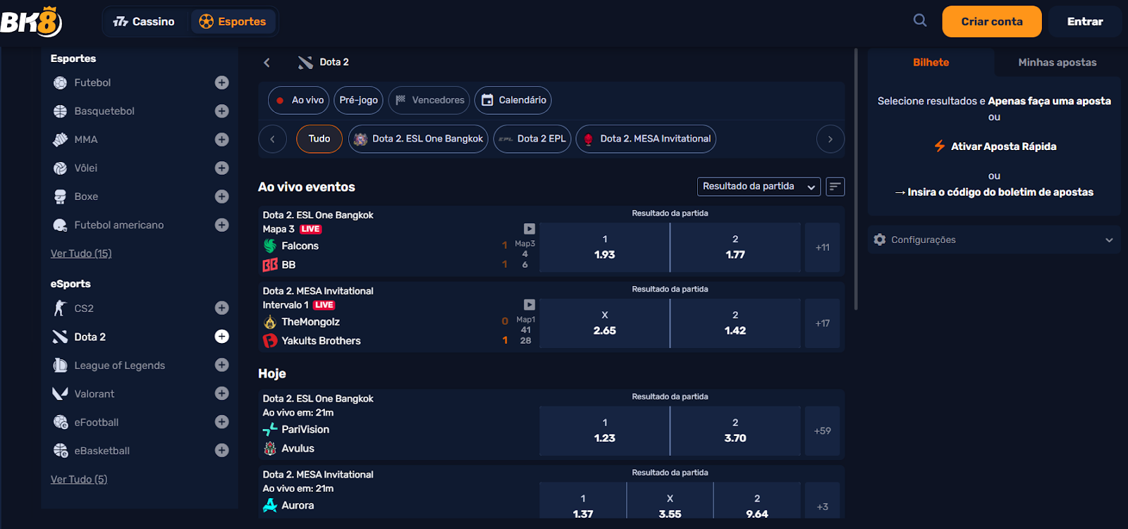Click the Entrar button
1128x529 pixels.
[x=1085, y=22]
